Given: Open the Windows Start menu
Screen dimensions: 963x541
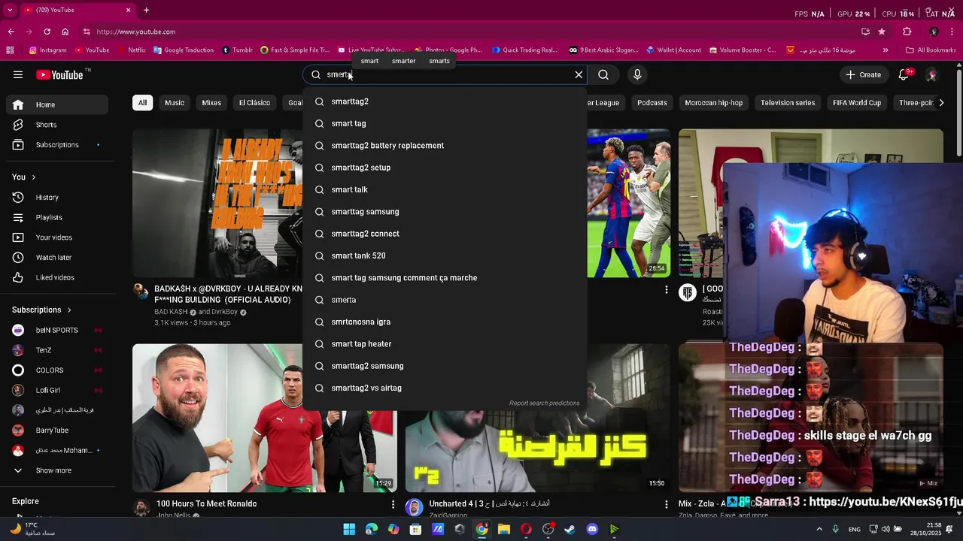Looking at the screenshot, I should point(349,529).
